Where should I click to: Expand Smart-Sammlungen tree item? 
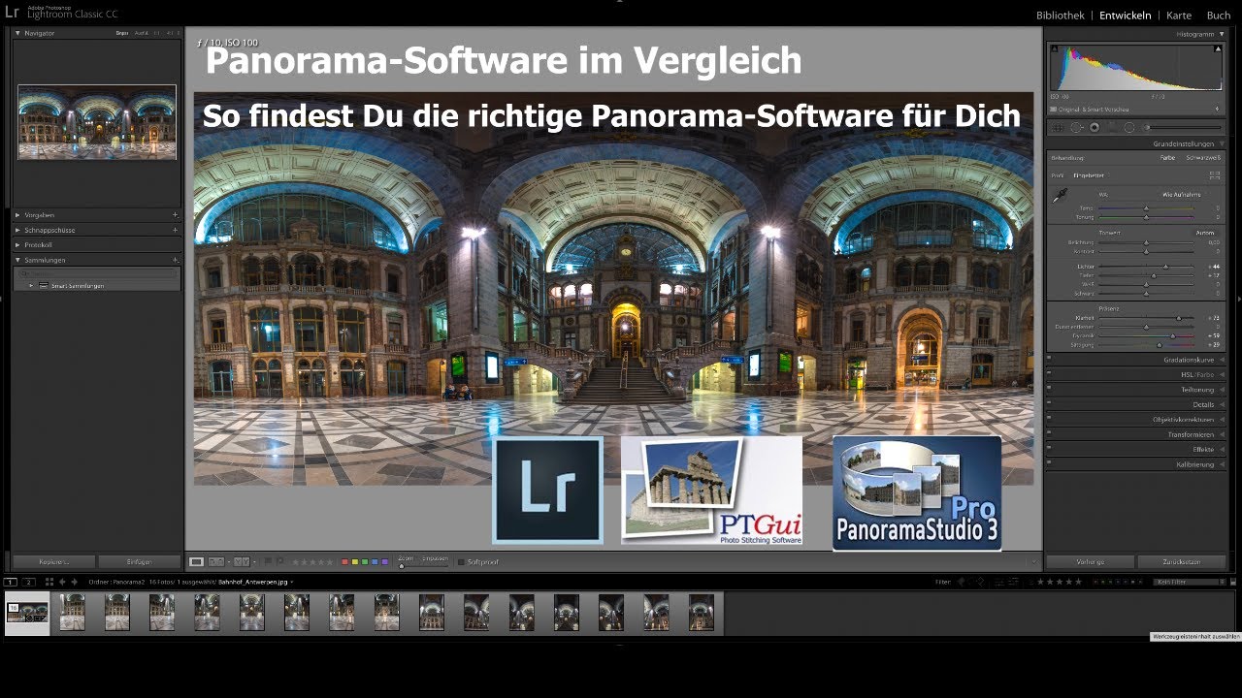(x=32, y=286)
